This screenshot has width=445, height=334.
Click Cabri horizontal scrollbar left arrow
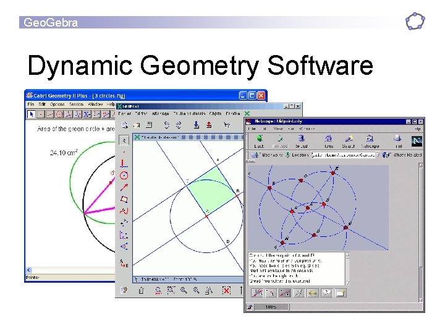tap(28, 270)
